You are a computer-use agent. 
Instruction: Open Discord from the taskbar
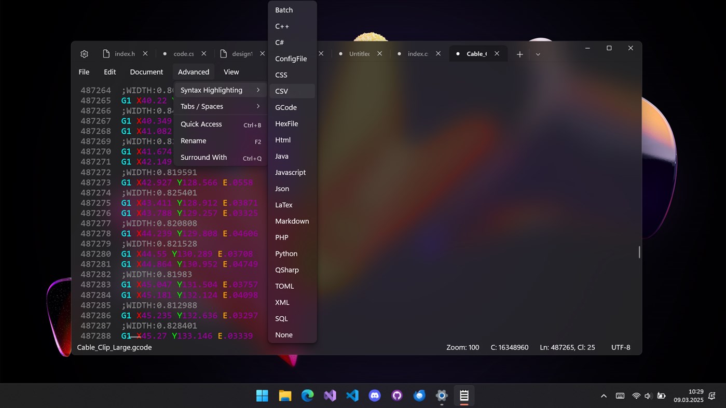(375, 396)
